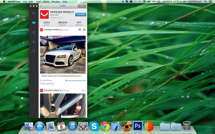The image size is (215, 134).
Task: Show 477 following list
Action: 79,23
